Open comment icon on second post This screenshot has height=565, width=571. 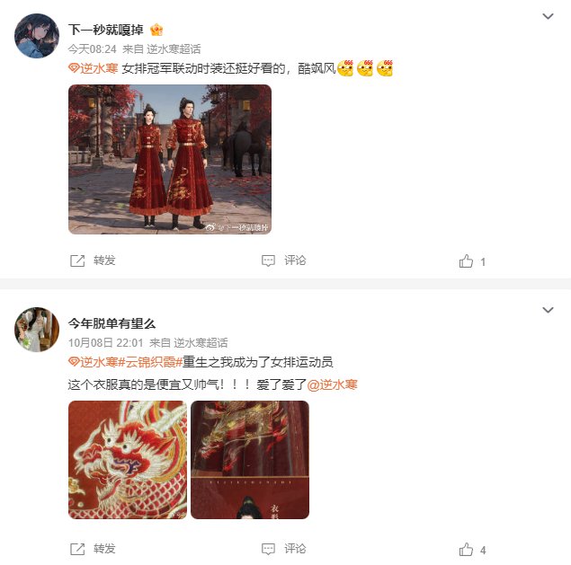pyautogui.click(x=268, y=549)
